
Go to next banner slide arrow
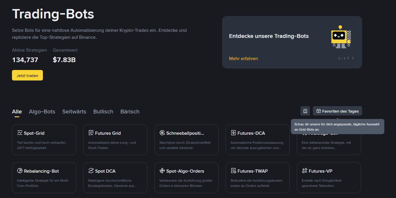coord(353,58)
